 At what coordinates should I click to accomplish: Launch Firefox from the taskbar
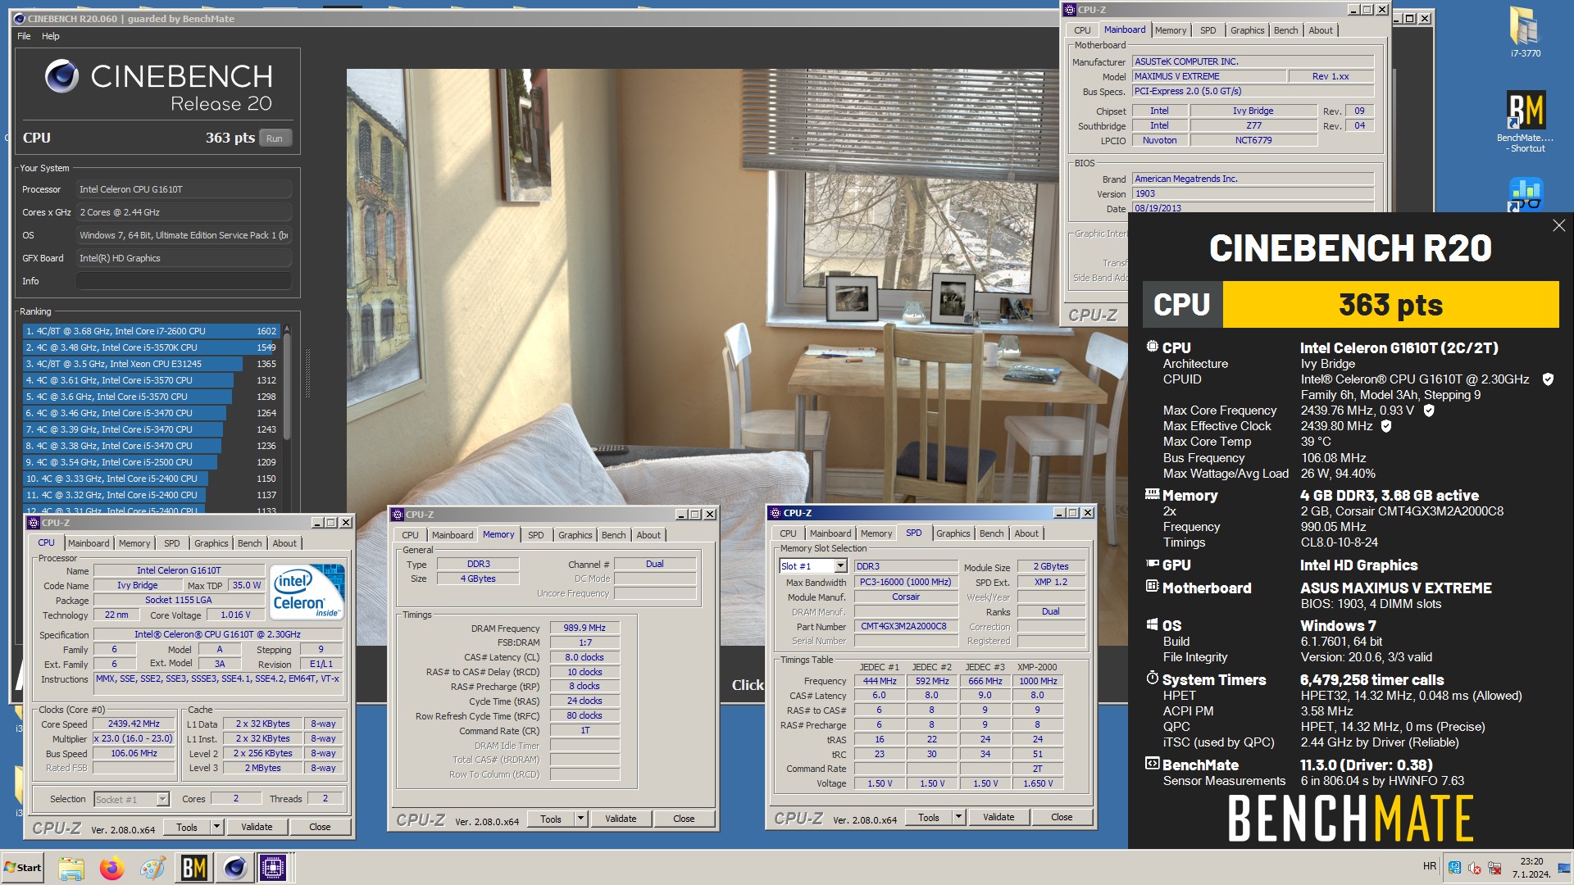tap(111, 867)
